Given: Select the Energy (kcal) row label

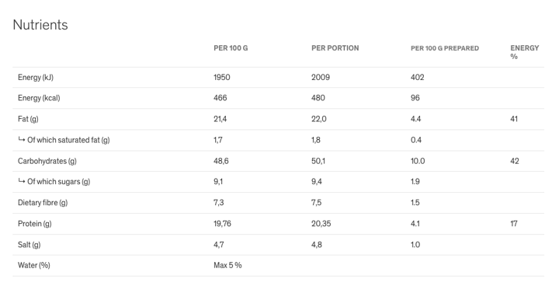Looking at the screenshot, I should pos(39,98).
